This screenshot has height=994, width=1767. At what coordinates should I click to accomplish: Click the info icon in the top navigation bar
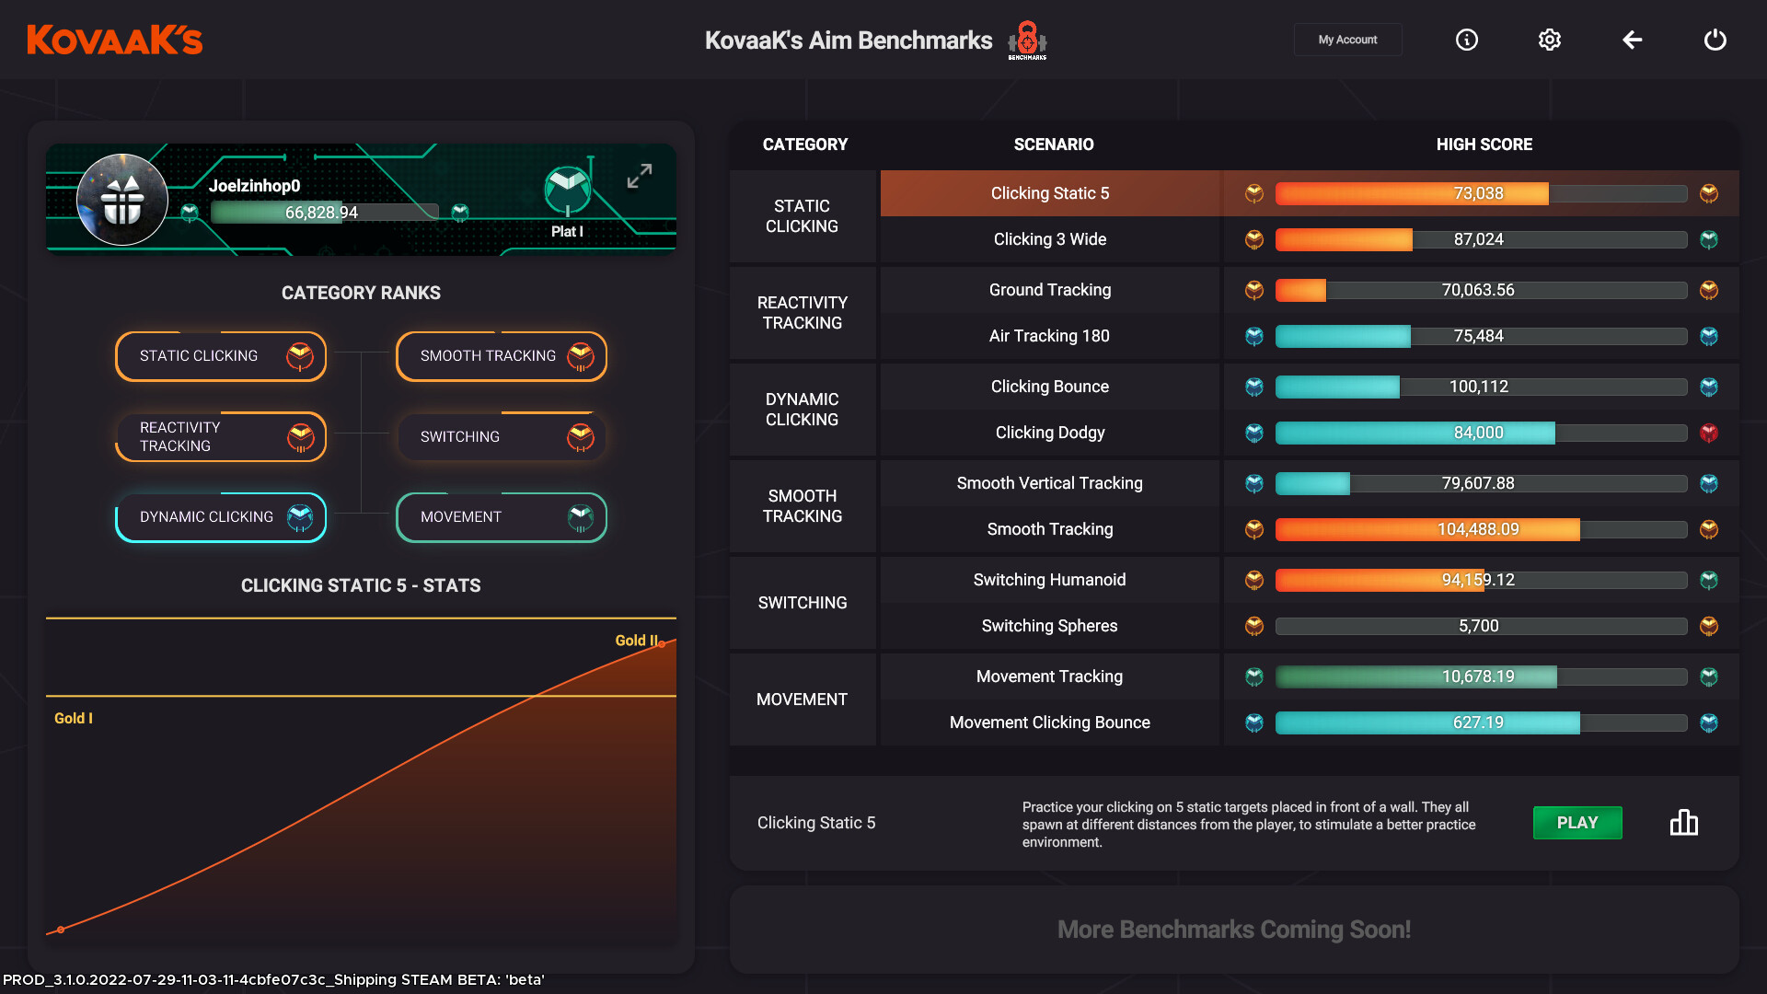[1466, 39]
